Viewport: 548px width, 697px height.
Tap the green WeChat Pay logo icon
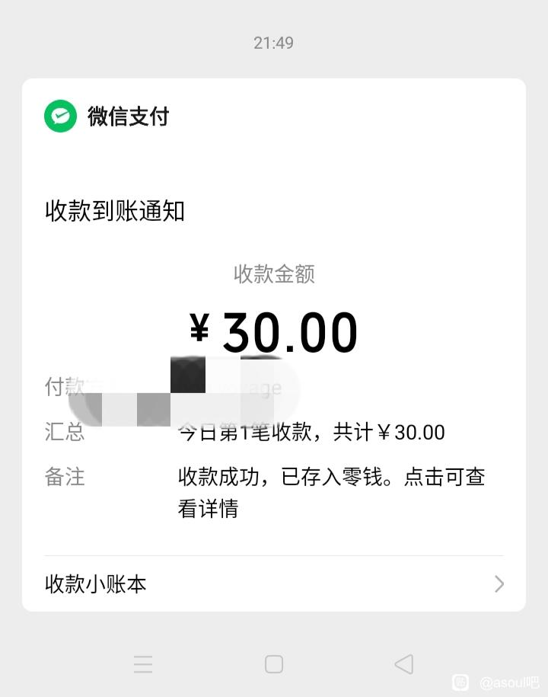point(61,117)
